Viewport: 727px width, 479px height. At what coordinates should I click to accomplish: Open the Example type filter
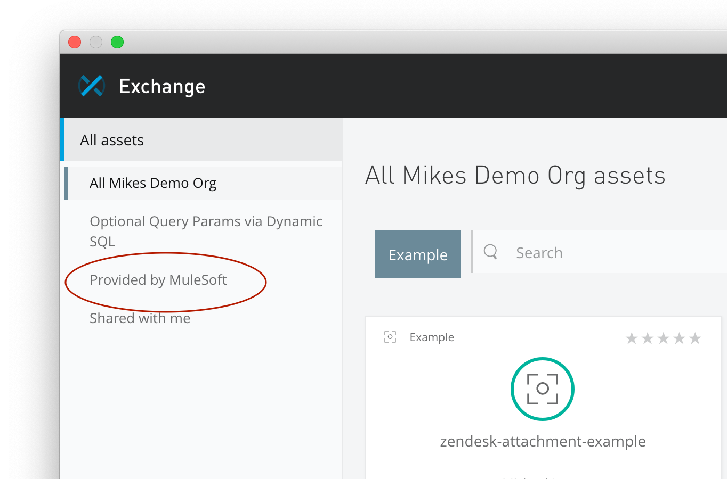[x=418, y=254]
